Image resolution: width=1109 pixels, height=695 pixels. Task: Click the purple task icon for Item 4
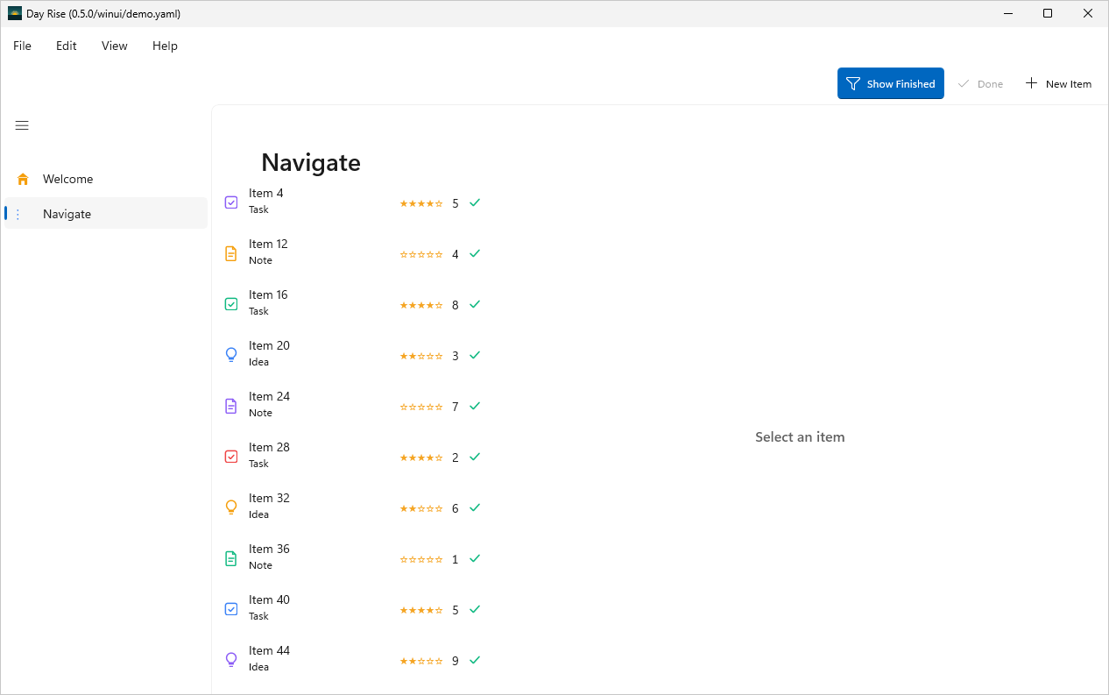tap(231, 202)
